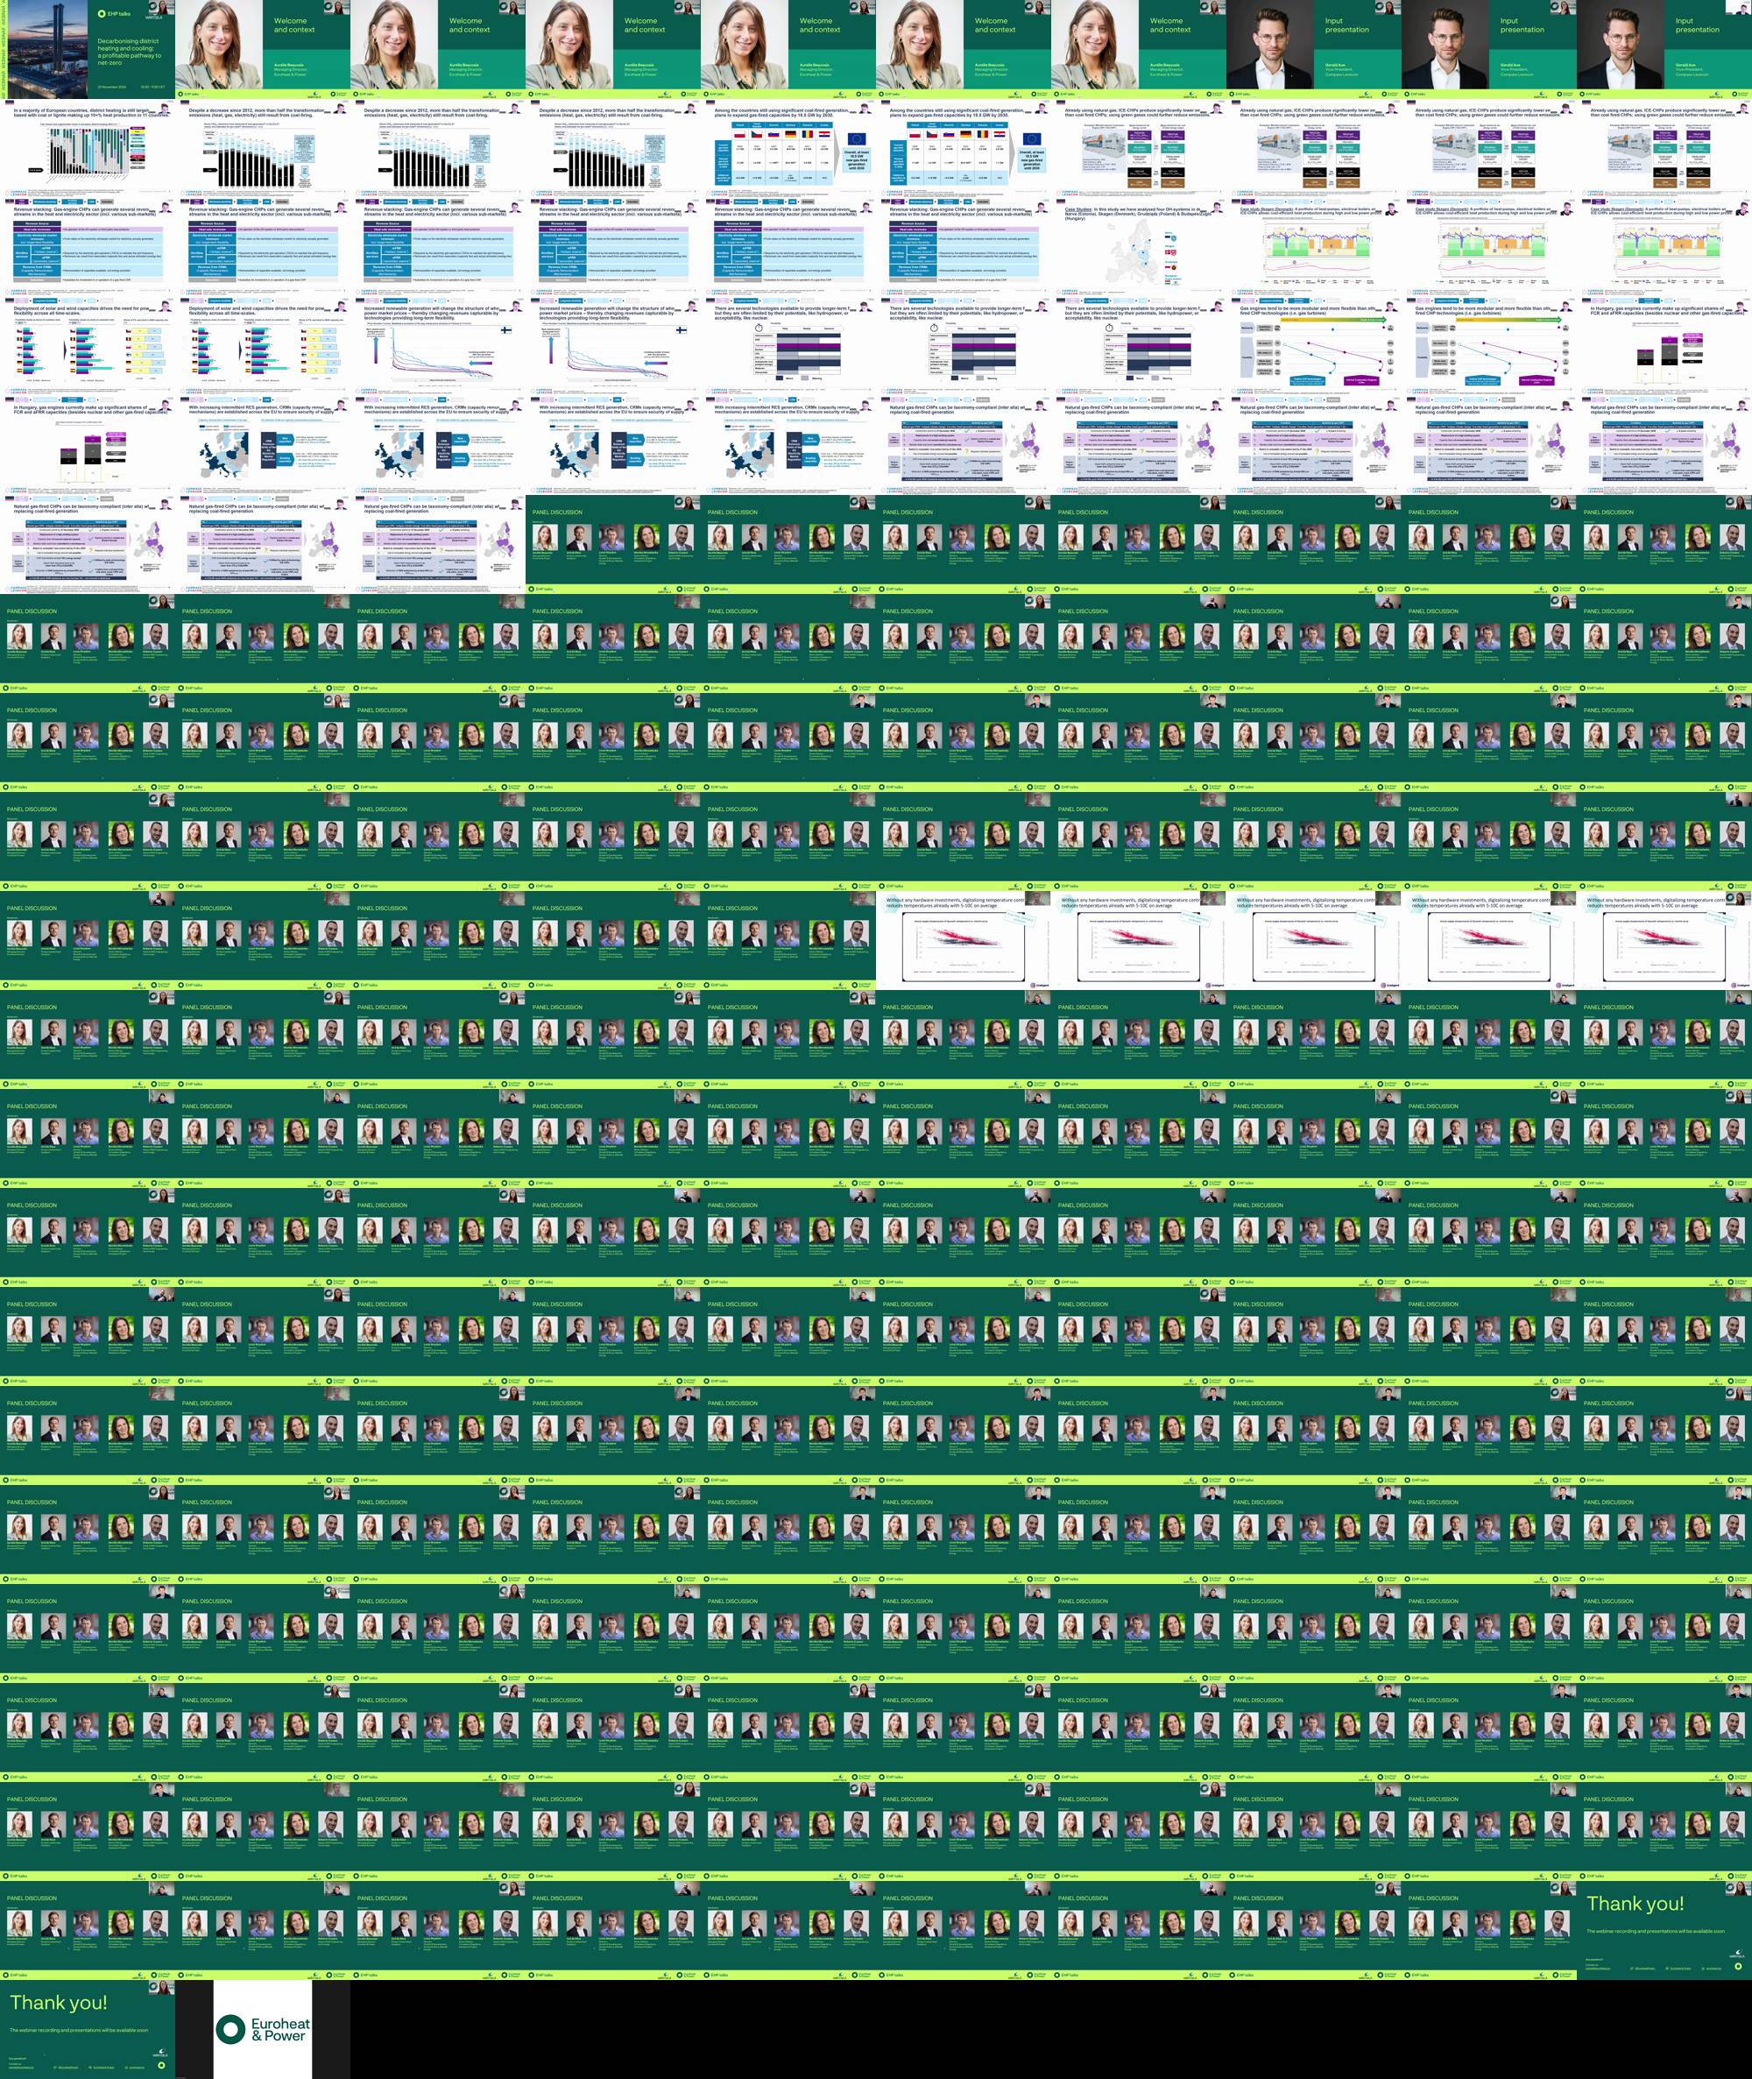Select the first 'Revenue stacking' table slide
Screen dimensions: 1752x2079
[88, 246]
